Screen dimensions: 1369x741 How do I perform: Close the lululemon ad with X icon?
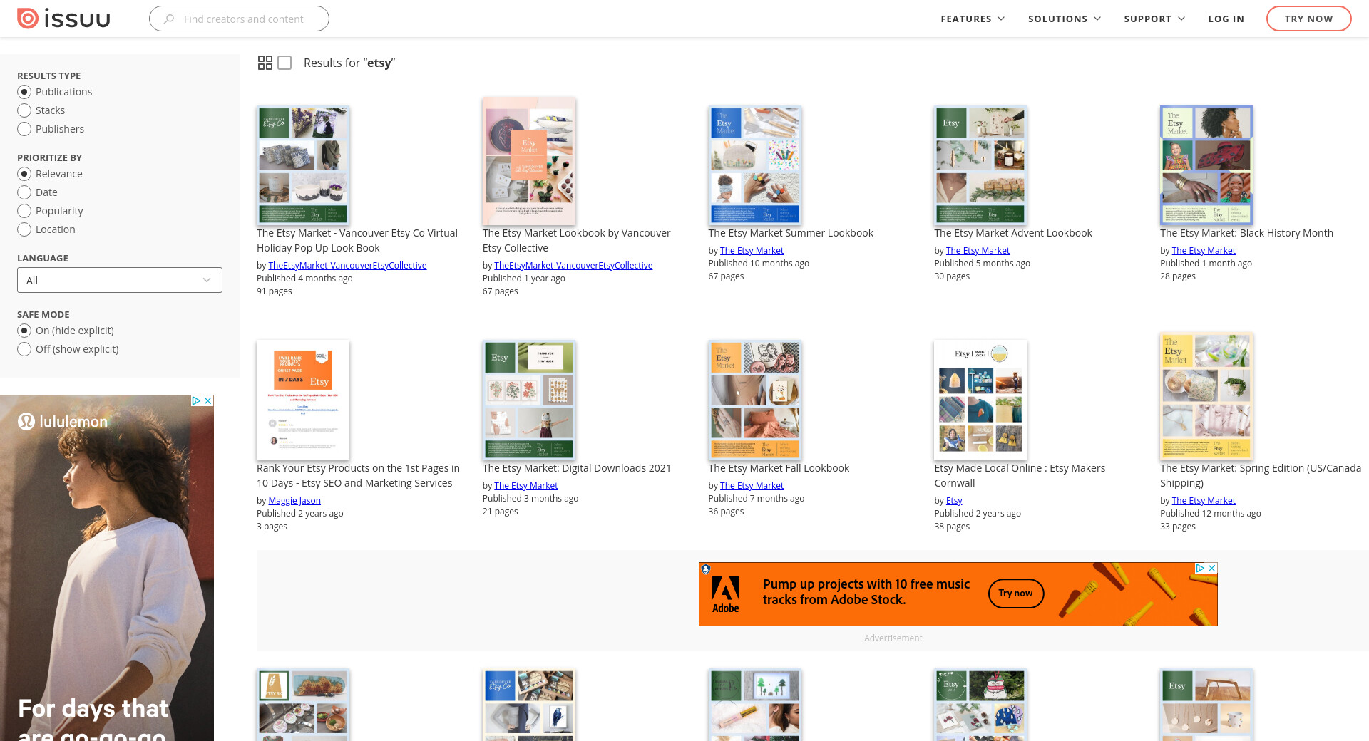pyautogui.click(x=207, y=401)
